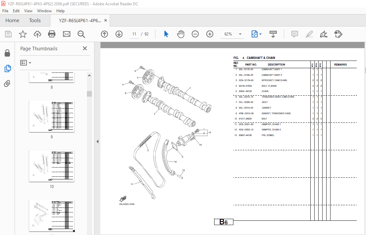Open the thumbnail options menu dropdown
Viewport: 366px width, 235px height.
click(26, 63)
